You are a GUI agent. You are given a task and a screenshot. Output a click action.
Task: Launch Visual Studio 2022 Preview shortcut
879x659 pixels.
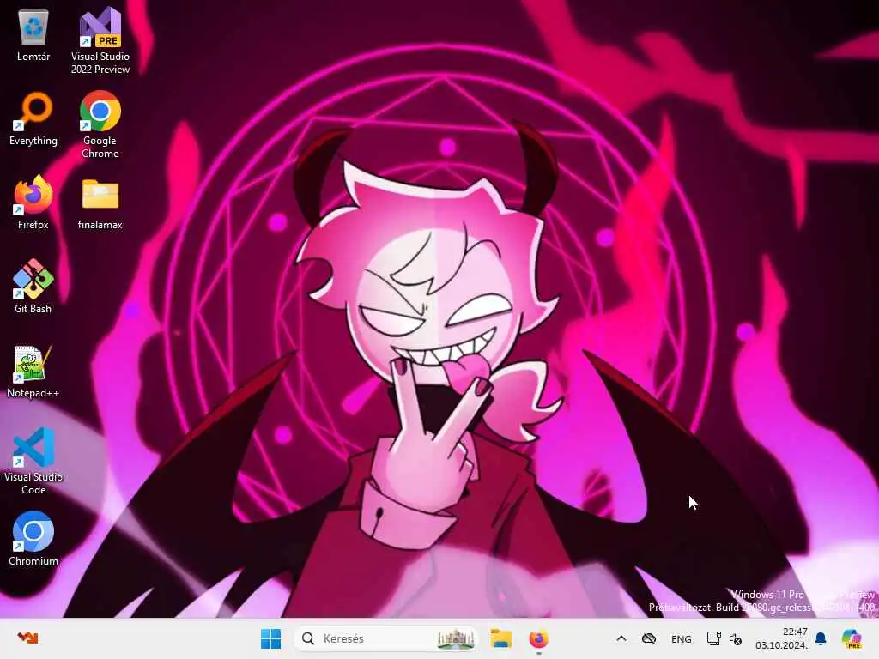tap(100, 40)
